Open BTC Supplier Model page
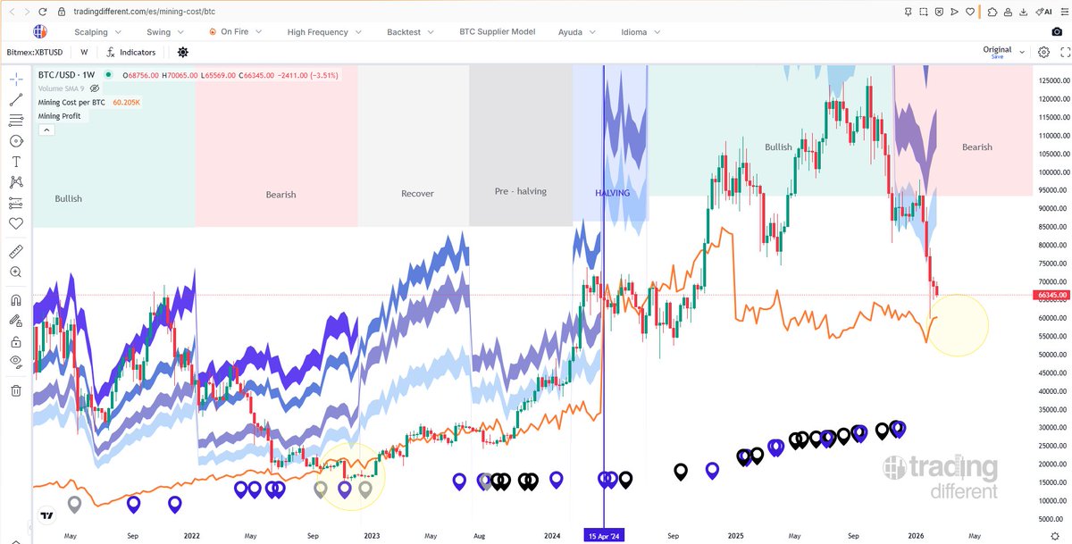 click(497, 31)
